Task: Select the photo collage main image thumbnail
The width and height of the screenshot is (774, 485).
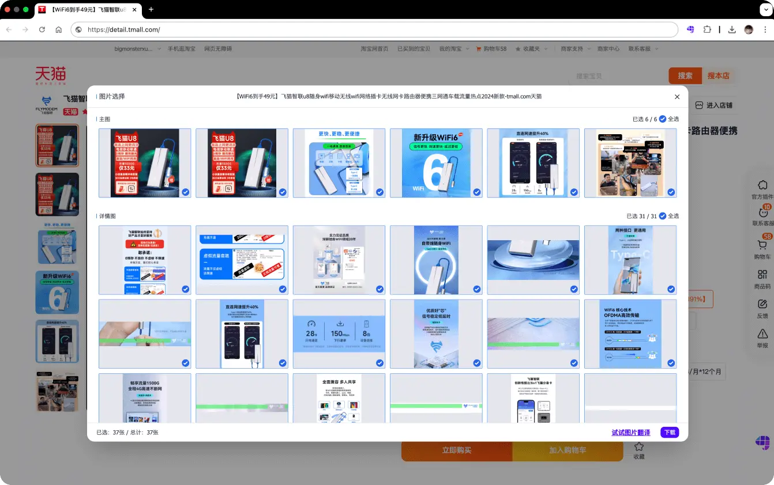Action: pyautogui.click(x=630, y=163)
